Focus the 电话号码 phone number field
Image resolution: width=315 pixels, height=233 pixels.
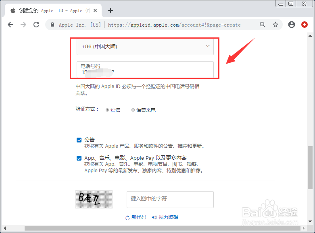[x=145, y=69]
